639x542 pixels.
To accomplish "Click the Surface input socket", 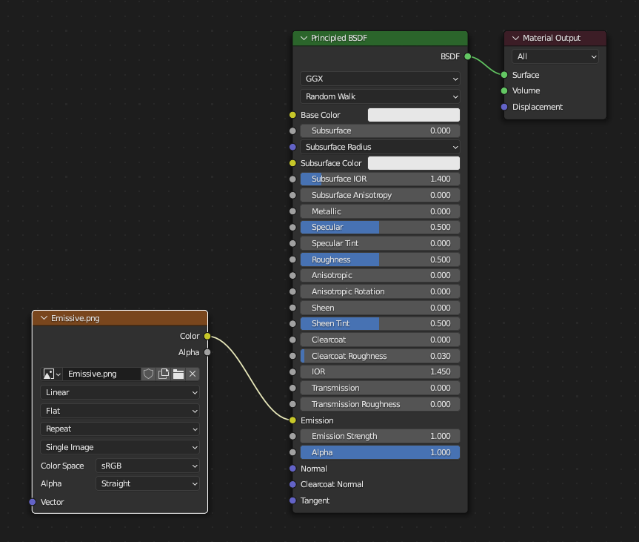I will click(x=504, y=75).
